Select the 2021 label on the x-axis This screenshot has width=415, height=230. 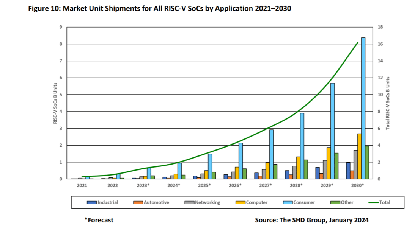click(x=82, y=186)
